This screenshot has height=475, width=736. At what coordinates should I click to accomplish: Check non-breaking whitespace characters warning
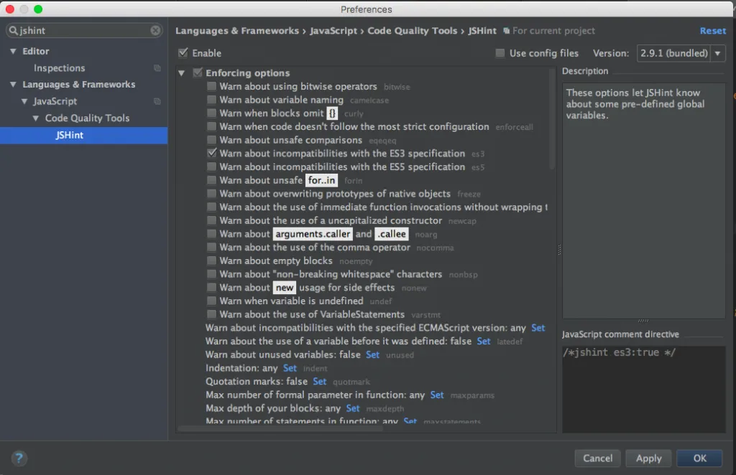tap(212, 274)
